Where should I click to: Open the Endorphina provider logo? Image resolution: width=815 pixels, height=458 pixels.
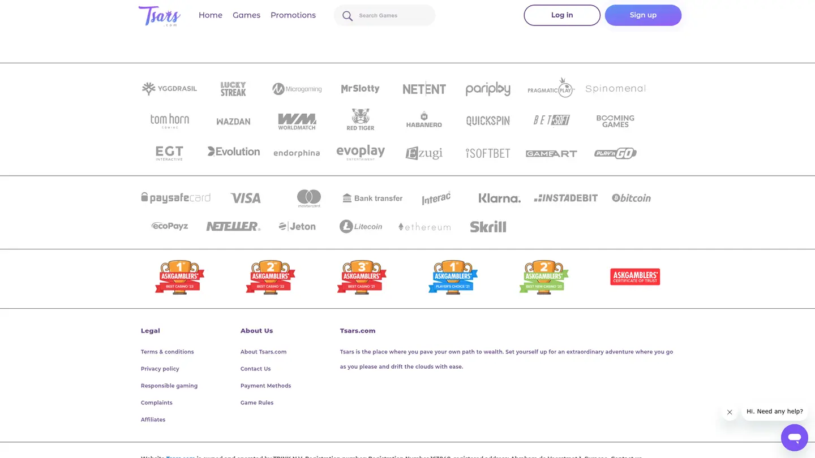click(297, 153)
